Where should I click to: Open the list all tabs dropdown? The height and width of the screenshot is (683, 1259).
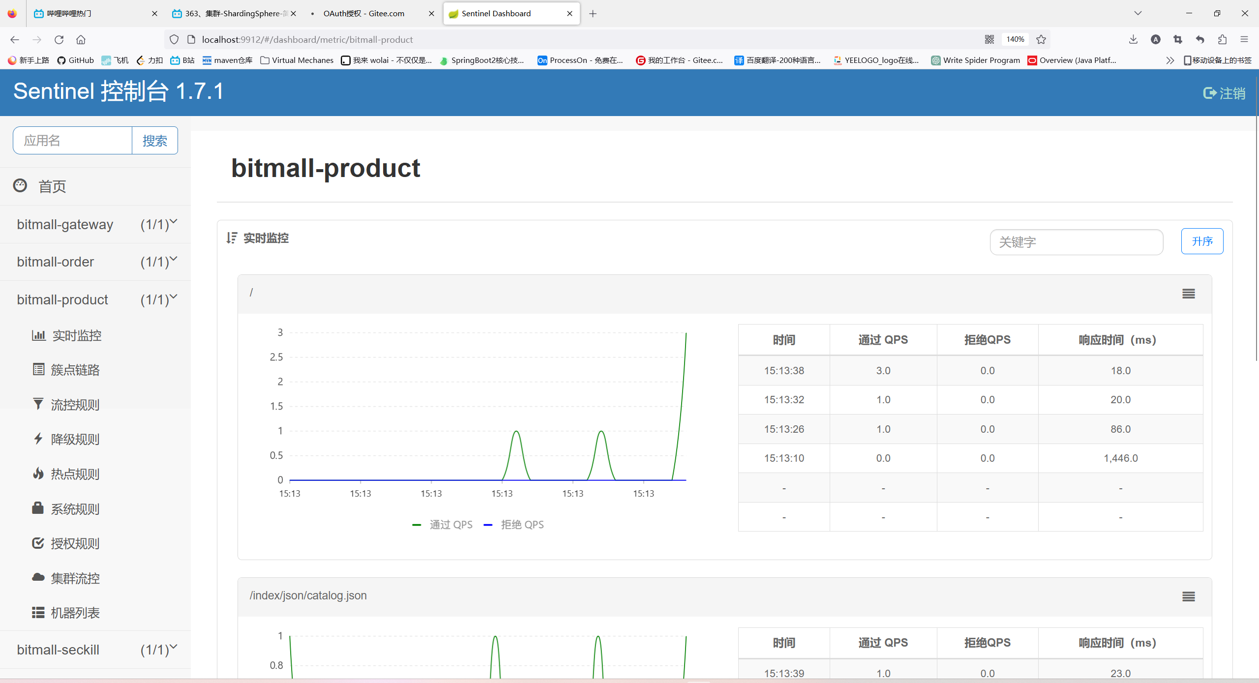[x=1138, y=13]
